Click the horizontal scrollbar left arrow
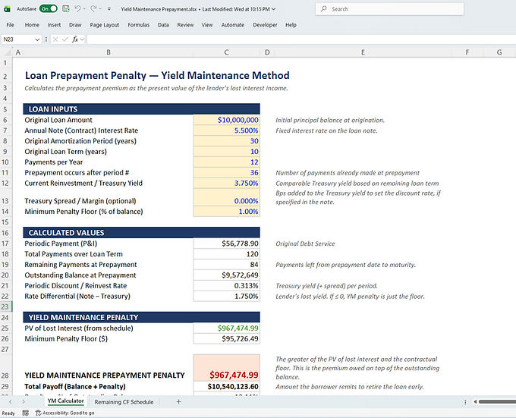This screenshot has width=516, height=418. tap(475, 401)
